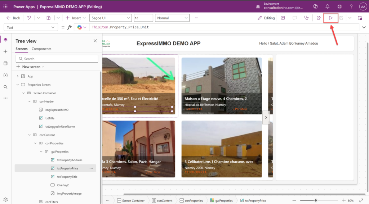Switch to the Components tab

[x=41, y=49]
